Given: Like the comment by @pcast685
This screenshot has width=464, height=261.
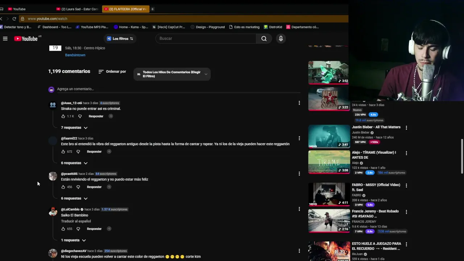Looking at the screenshot, I should tap(63, 187).
